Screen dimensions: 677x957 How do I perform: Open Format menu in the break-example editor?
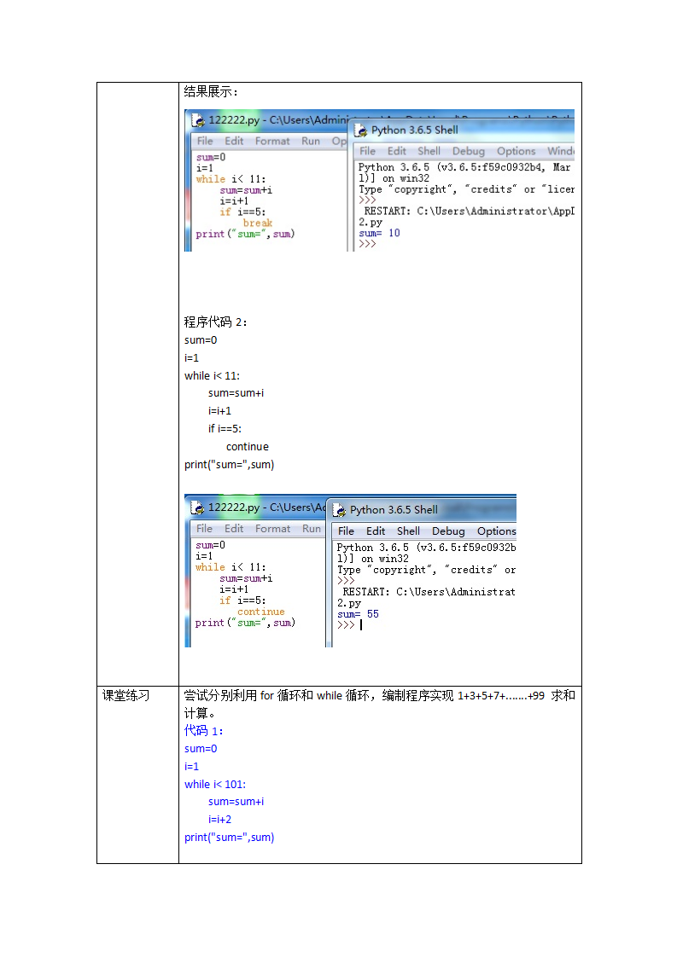pos(272,141)
